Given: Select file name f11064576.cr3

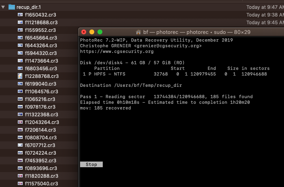Looking at the screenshot, I should [42, 92].
